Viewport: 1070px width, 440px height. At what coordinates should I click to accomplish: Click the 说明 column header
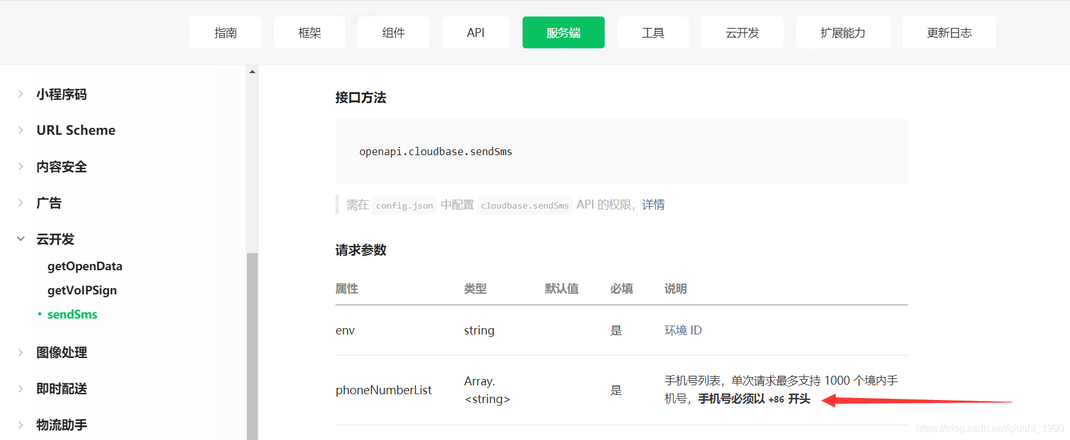coord(676,289)
